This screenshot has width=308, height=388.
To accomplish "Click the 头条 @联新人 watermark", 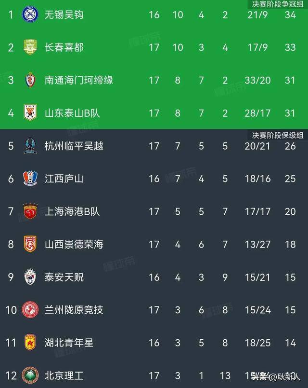I will (x=275, y=376).
